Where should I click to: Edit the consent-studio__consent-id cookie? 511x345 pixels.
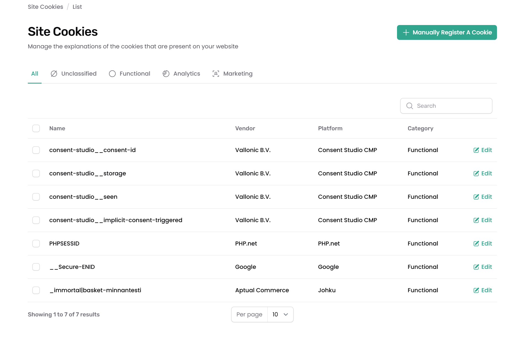click(483, 150)
